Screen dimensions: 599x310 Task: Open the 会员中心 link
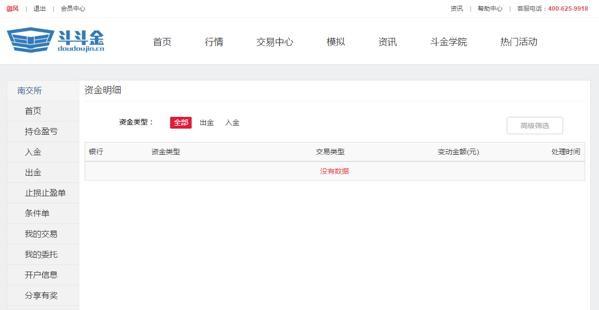pos(73,9)
